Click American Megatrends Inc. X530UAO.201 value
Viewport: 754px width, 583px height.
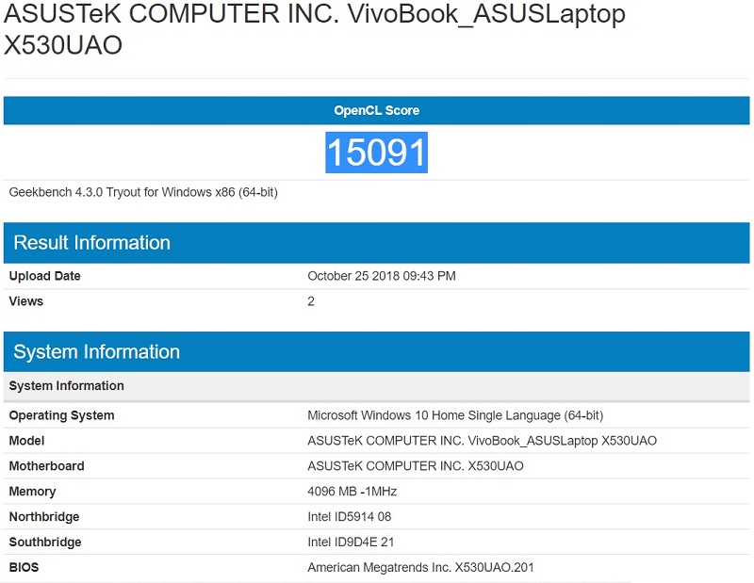click(420, 568)
